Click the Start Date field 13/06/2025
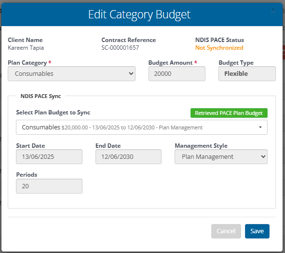 coord(49,157)
